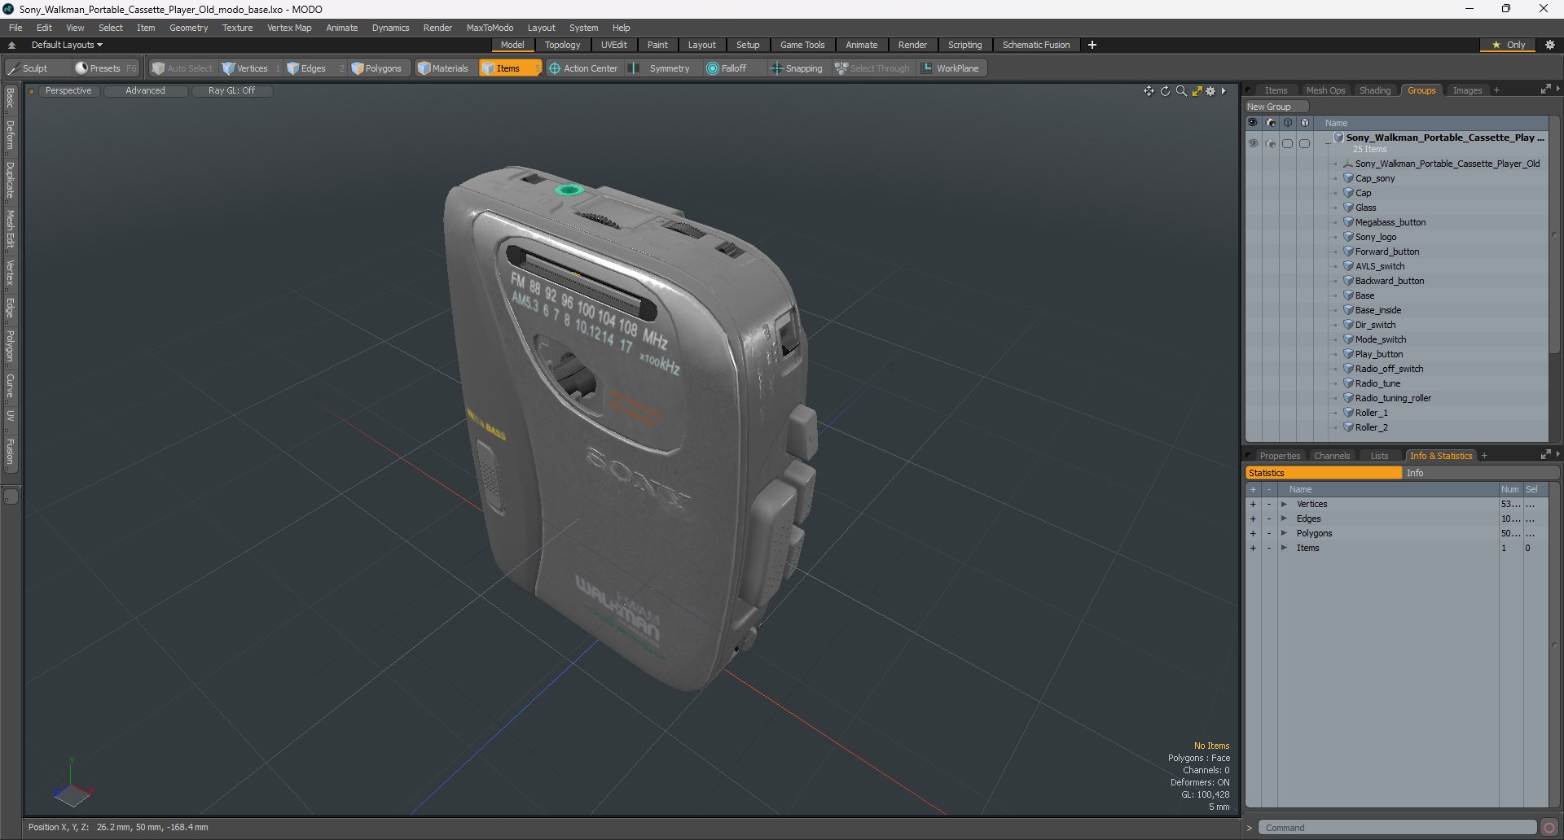
Task: Click the Glass mesh icon
Action: [1348, 208]
